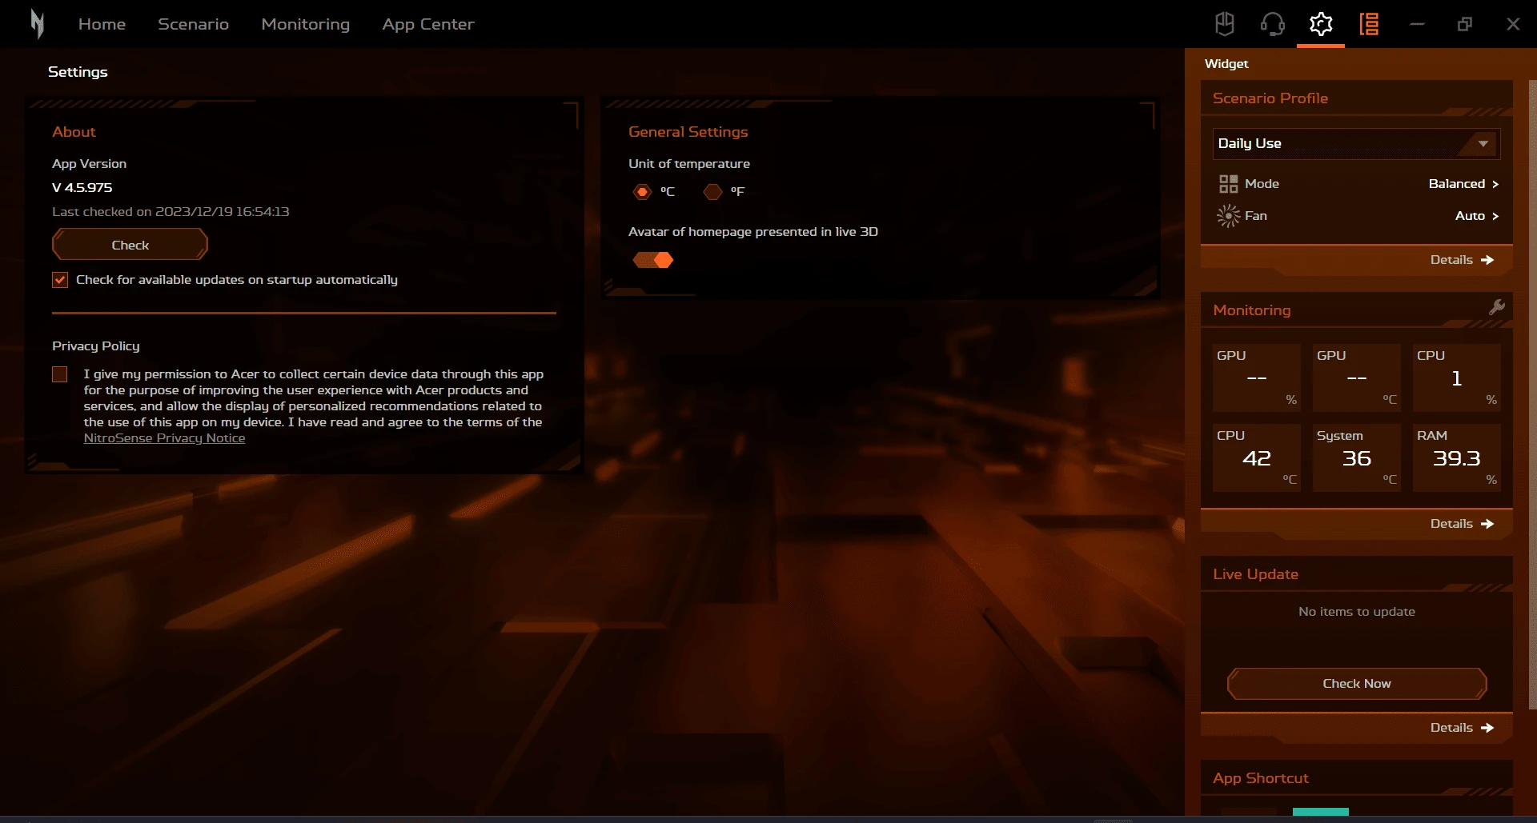Click the CPU usage percent tile
The height and width of the screenshot is (823, 1537).
click(1457, 378)
